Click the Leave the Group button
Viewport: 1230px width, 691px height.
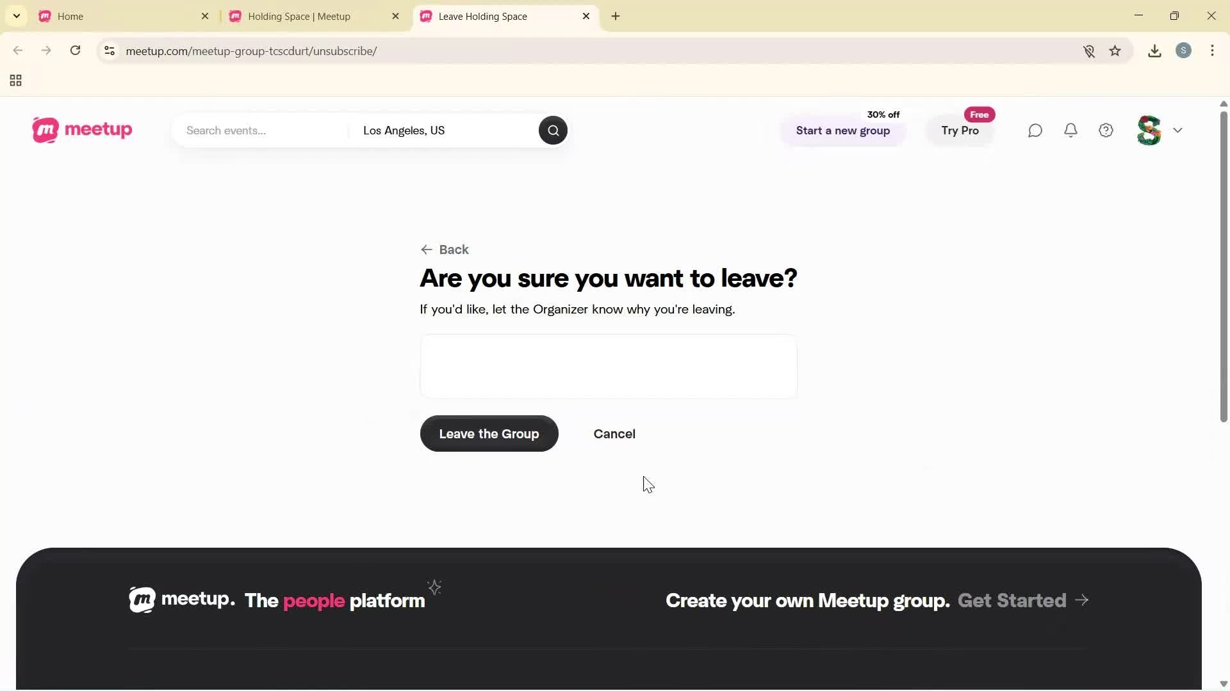[489, 433]
